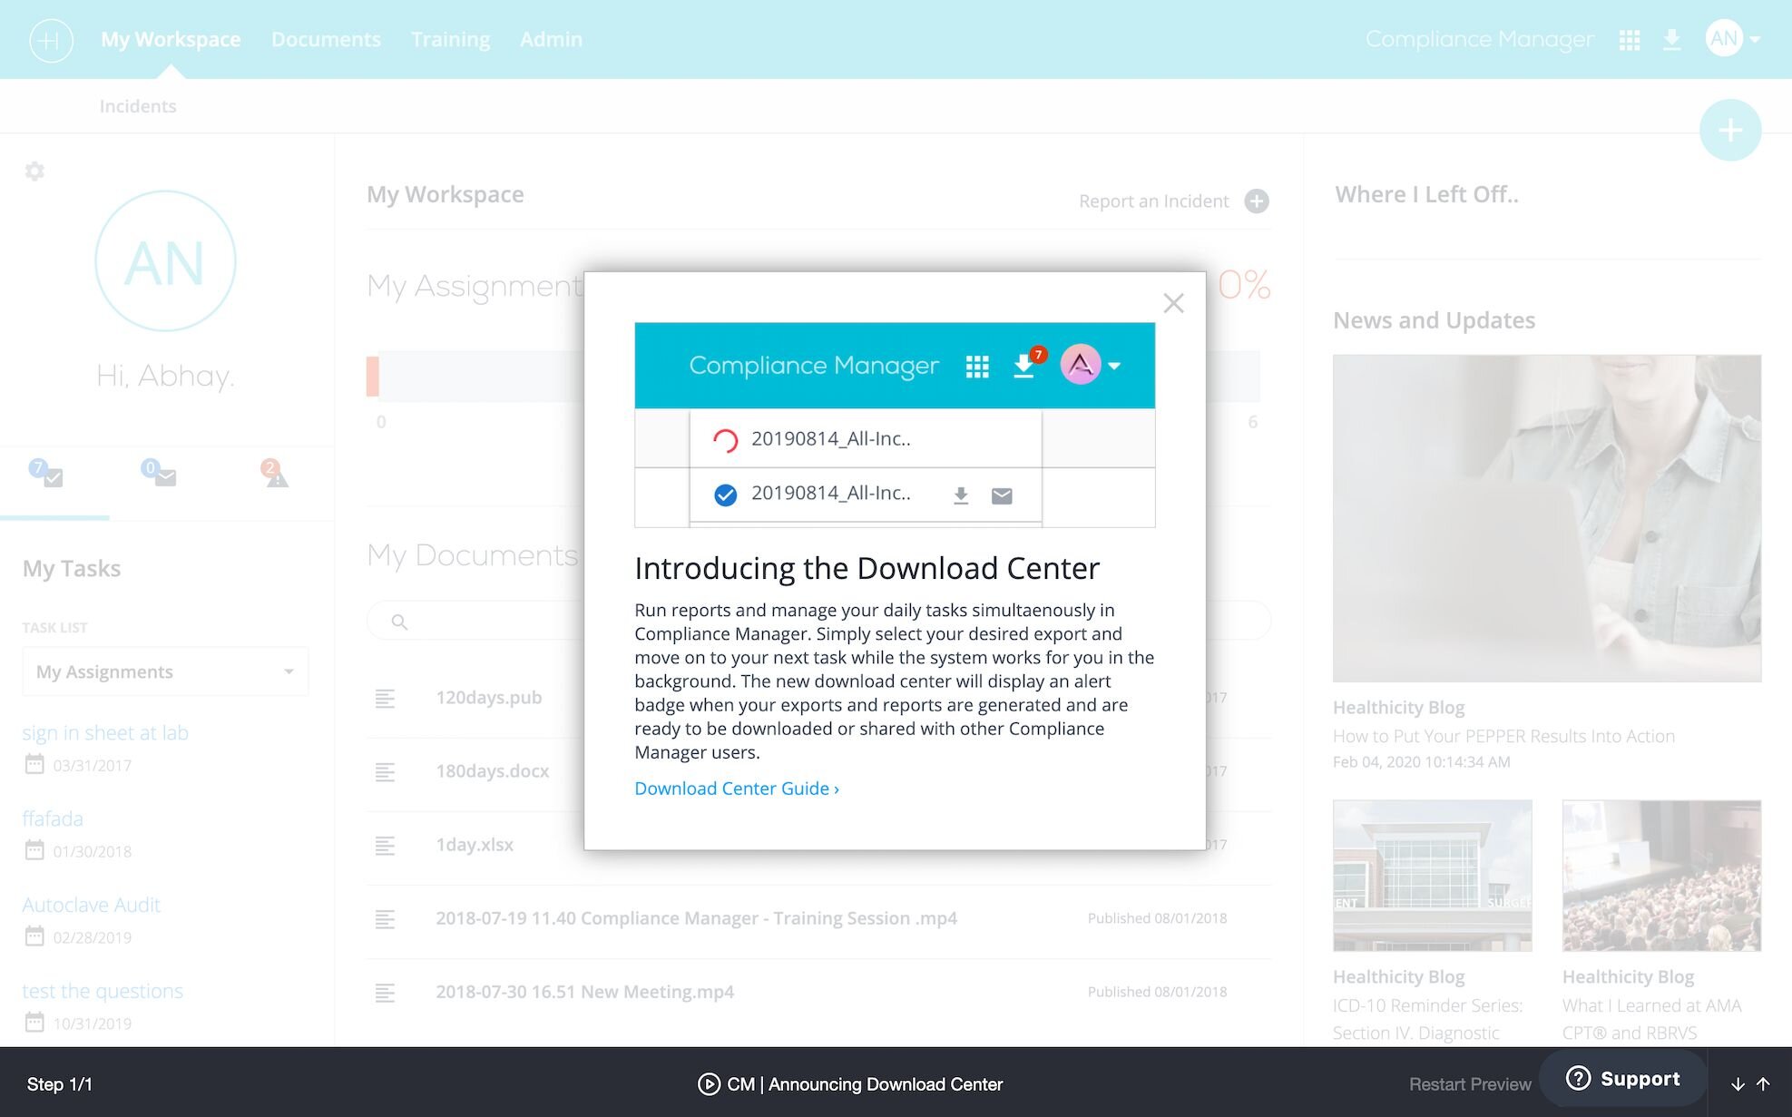
Task: Open the Support help button
Action: click(1624, 1078)
